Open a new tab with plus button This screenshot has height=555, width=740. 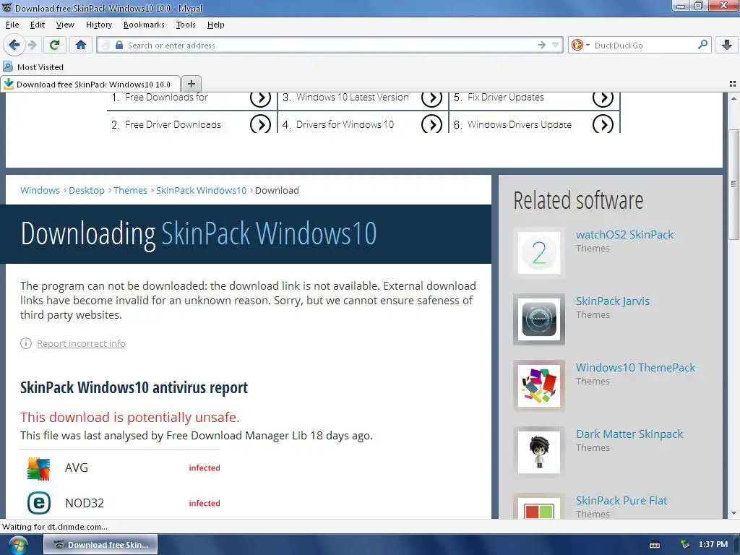pos(191,84)
